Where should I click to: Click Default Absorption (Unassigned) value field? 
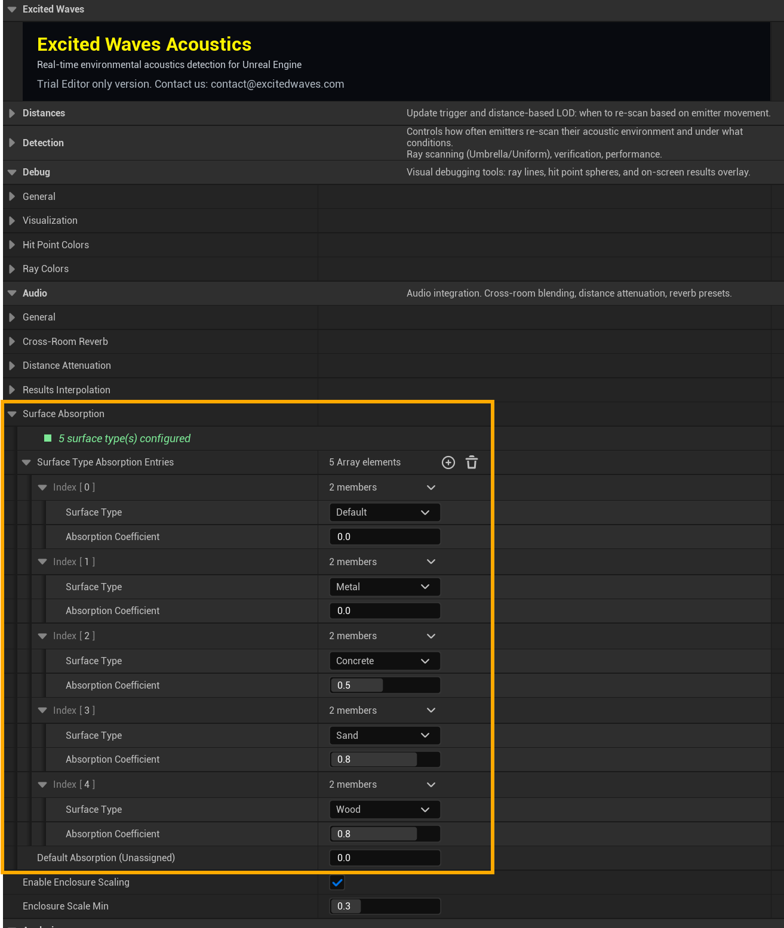click(x=384, y=858)
